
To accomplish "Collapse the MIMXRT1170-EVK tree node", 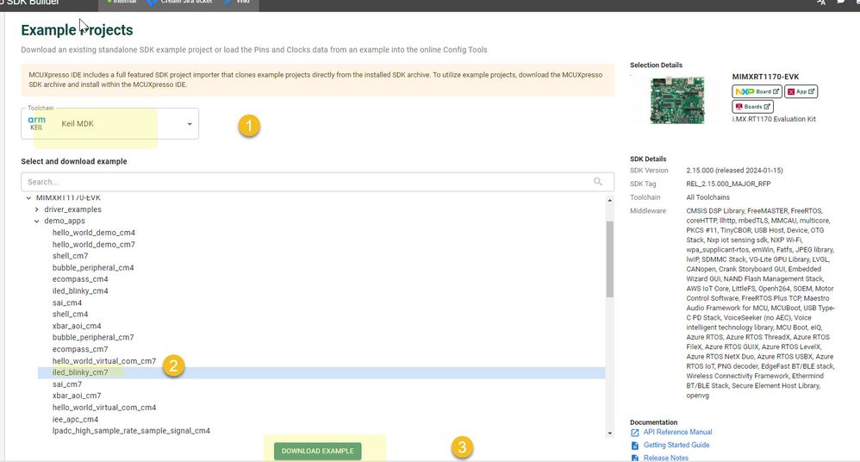I will (x=28, y=198).
